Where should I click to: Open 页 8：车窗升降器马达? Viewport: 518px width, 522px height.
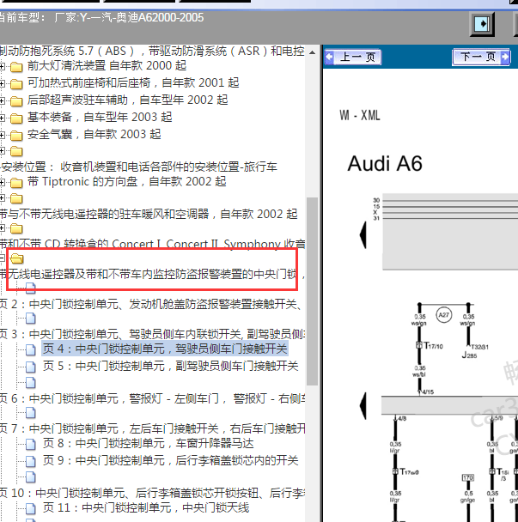[x=149, y=443]
